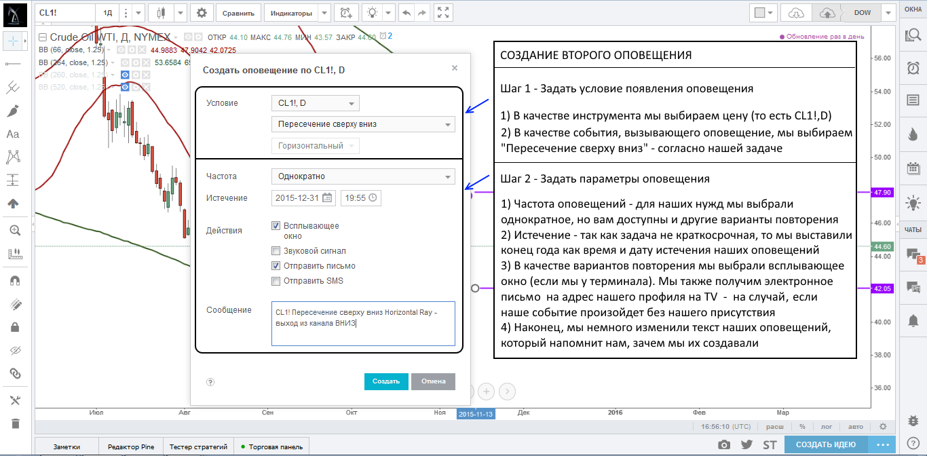This screenshot has width=927, height=456.
Task: Click the 'Создать' button
Action: coord(386,381)
